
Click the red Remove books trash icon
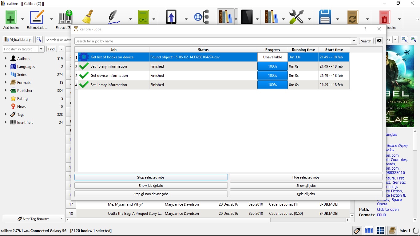pyautogui.click(x=384, y=18)
